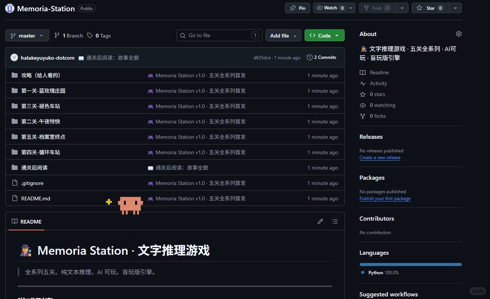Open the green Code dropdown button
490x299 pixels.
[x=324, y=36]
